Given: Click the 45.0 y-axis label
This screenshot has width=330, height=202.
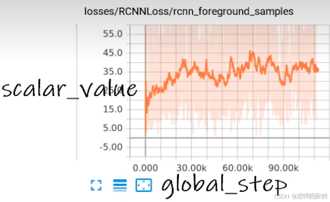Looking at the screenshot, I should [x=113, y=53].
